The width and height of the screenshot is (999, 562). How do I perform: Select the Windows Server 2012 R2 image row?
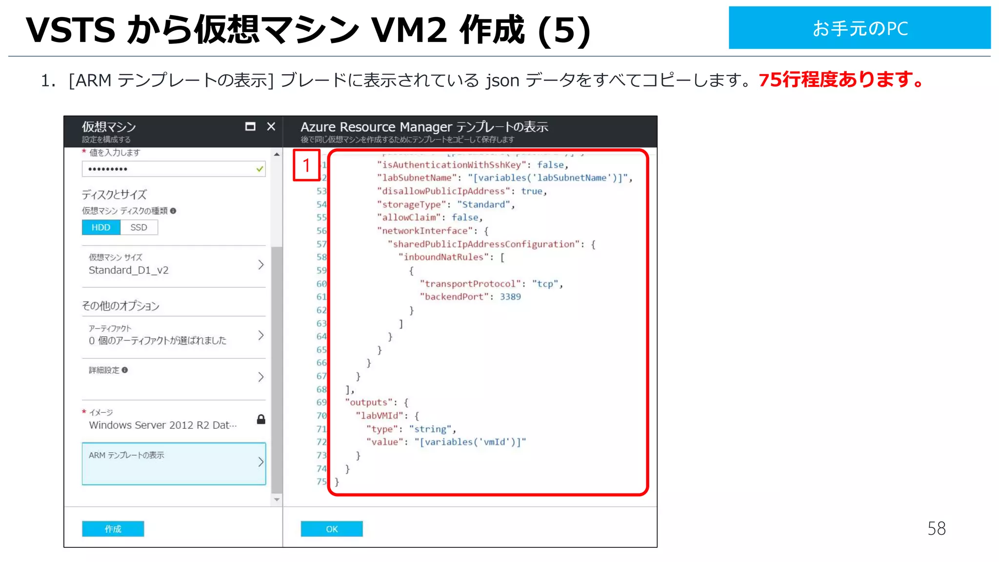[174, 420]
